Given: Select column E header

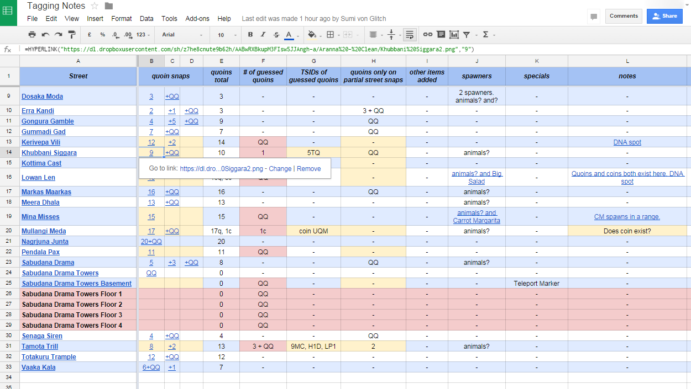Looking at the screenshot, I should pos(221,61).
